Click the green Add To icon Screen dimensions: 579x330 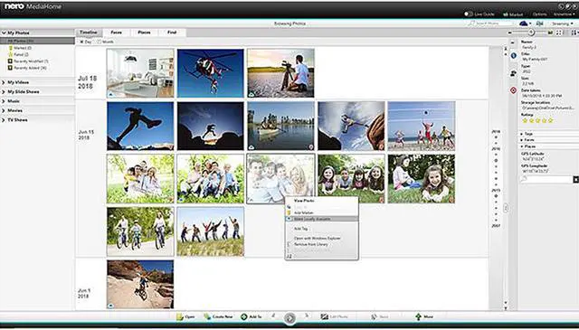click(x=244, y=316)
